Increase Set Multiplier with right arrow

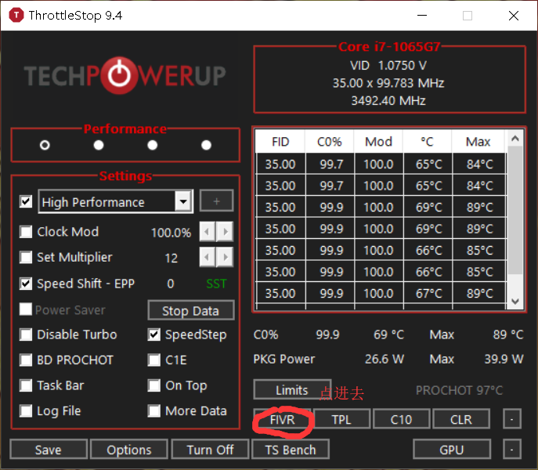(225, 257)
